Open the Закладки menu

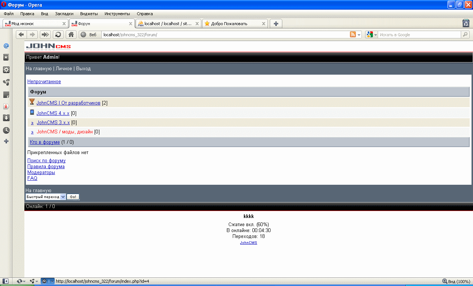[64, 14]
